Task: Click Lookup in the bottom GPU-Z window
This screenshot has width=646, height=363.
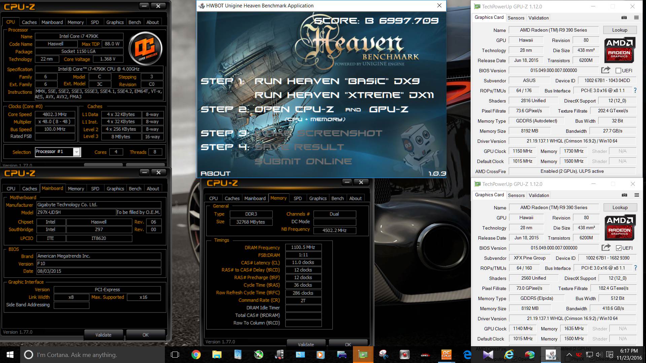Action: (620, 207)
